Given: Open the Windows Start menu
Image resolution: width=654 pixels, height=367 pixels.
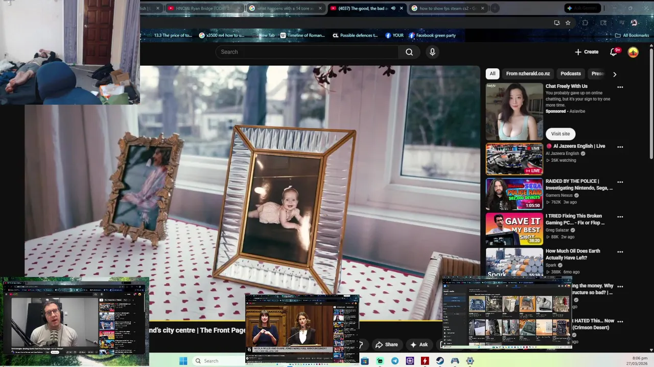Looking at the screenshot, I should [x=183, y=361].
